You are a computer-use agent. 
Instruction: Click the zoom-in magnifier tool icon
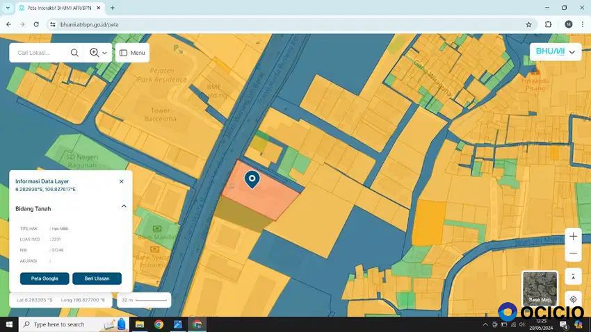[94, 53]
